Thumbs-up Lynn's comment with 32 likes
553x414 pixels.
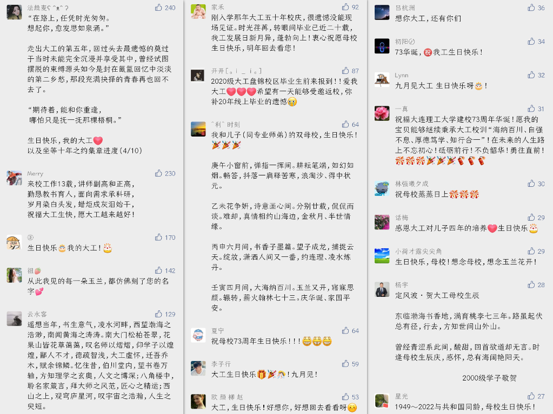531,74
